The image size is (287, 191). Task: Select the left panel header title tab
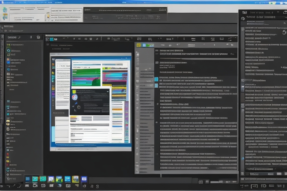12,37
